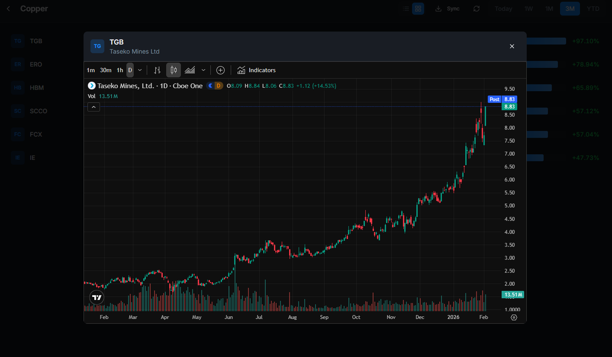The height and width of the screenshot is (357, 612).
Task: Select the 3M range tab
Action: [x=570, y=9]
